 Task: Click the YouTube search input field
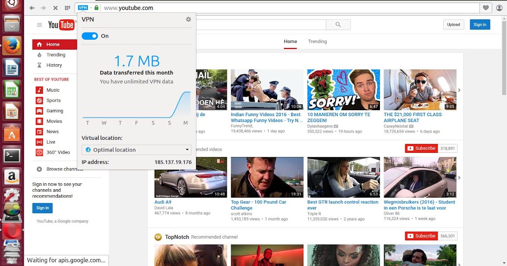click(261, 24)
